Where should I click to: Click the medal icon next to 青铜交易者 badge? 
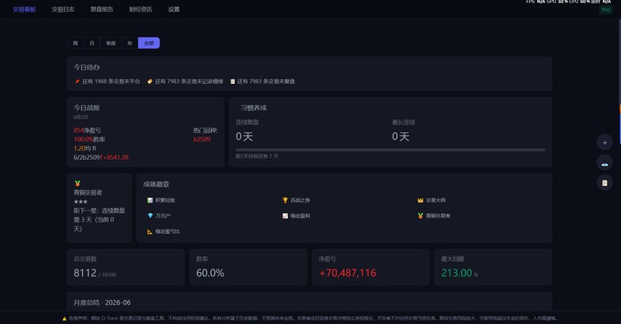tap(420, 216)
